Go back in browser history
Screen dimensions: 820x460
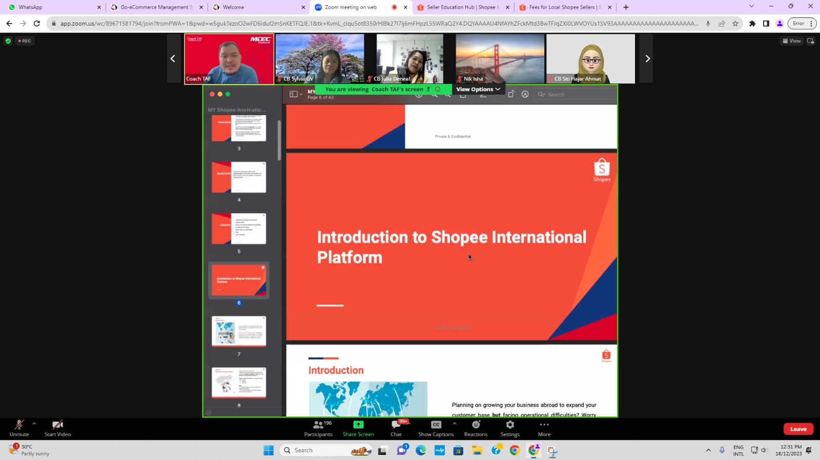pyautogui.click(x=9, y=23)
